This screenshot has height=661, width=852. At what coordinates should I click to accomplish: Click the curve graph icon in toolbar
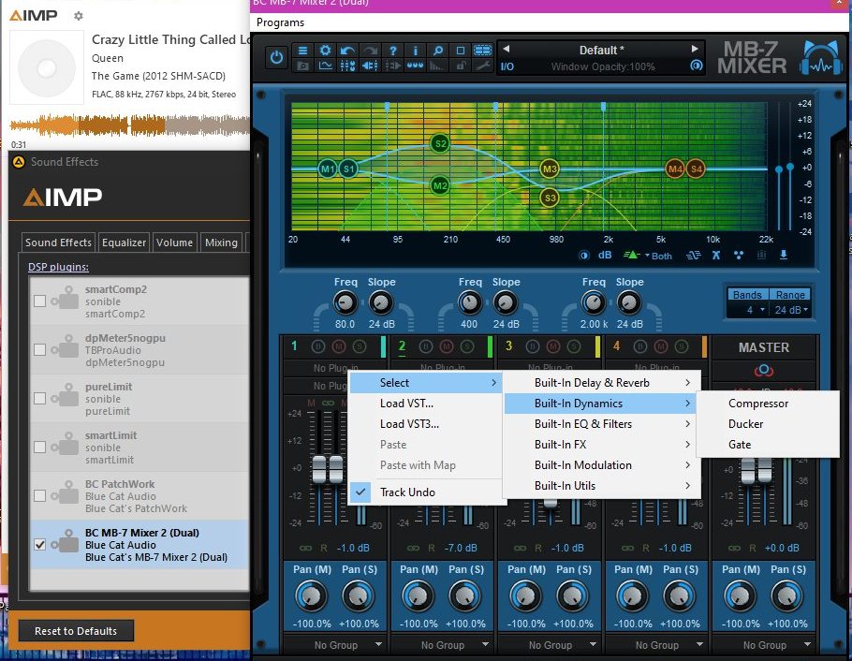click(325, 66)
